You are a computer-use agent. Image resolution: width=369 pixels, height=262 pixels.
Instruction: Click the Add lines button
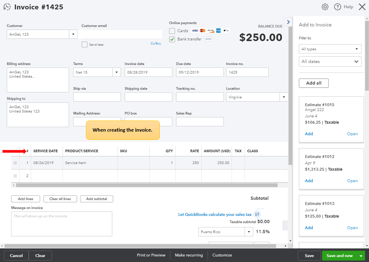point(25,199)
